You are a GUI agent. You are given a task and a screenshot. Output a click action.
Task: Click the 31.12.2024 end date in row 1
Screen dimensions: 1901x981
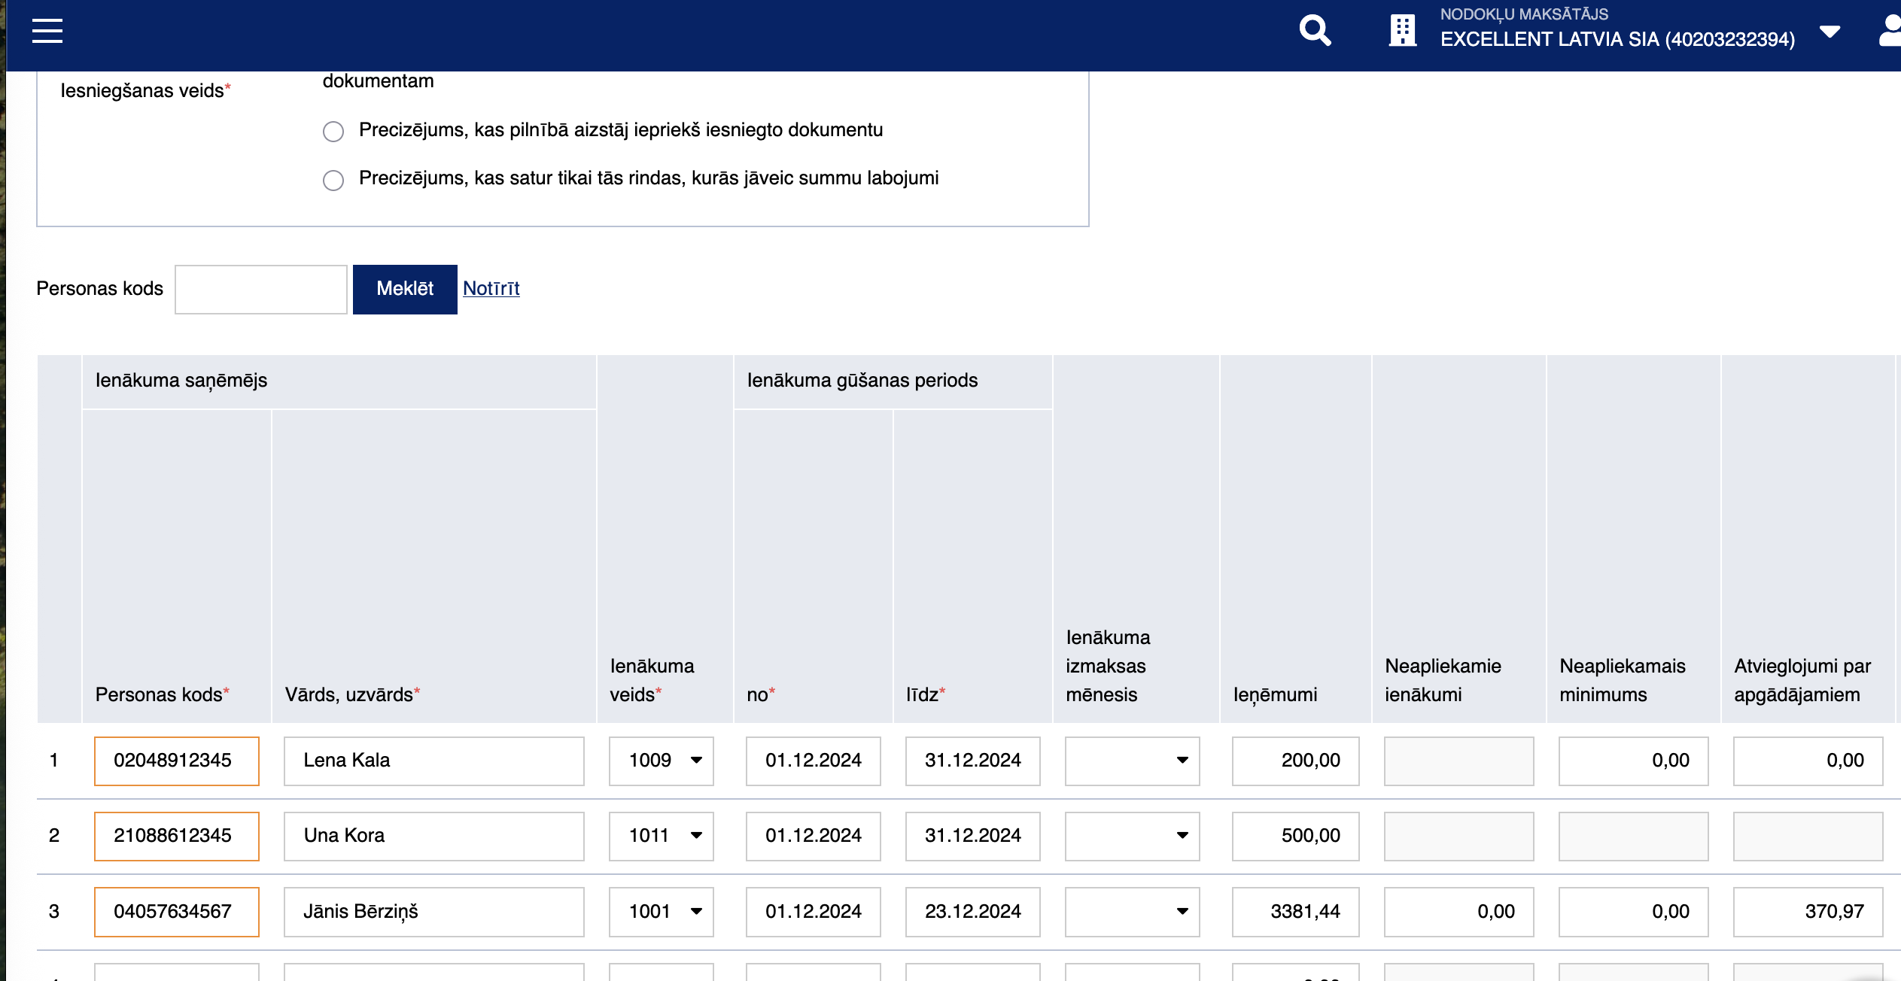pyautogui.click(x=972, y=761)
